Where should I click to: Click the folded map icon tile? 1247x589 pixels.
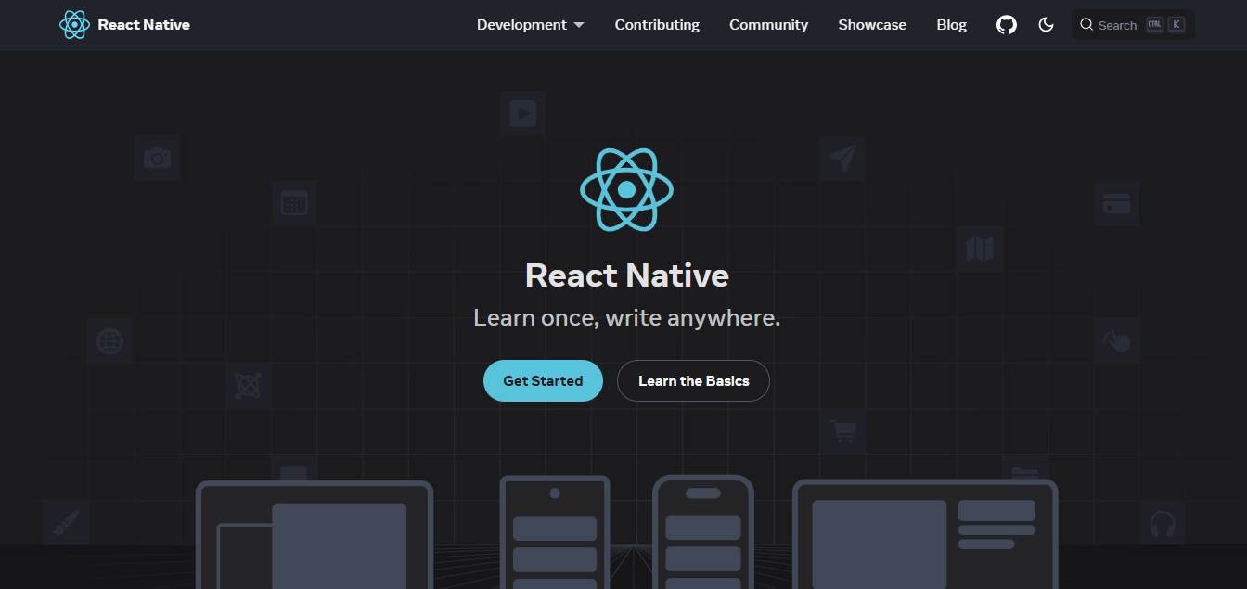pos(980,249)
